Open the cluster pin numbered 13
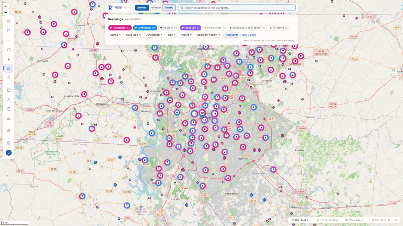Viewport: 403px width, 226px height. point(204,120)
